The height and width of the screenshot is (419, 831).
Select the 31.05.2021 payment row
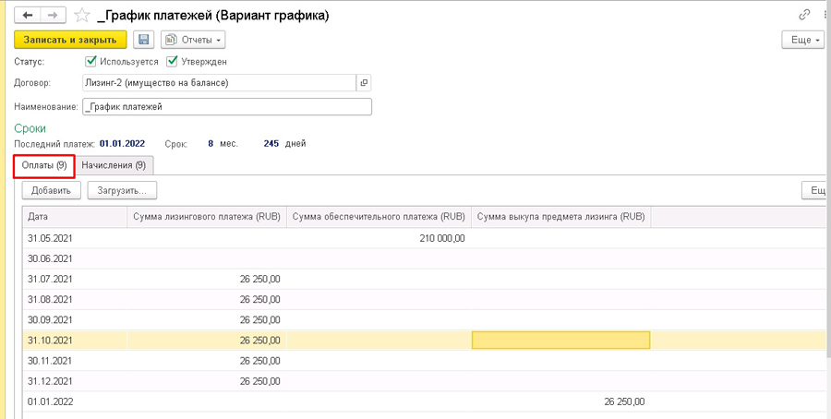424,238
